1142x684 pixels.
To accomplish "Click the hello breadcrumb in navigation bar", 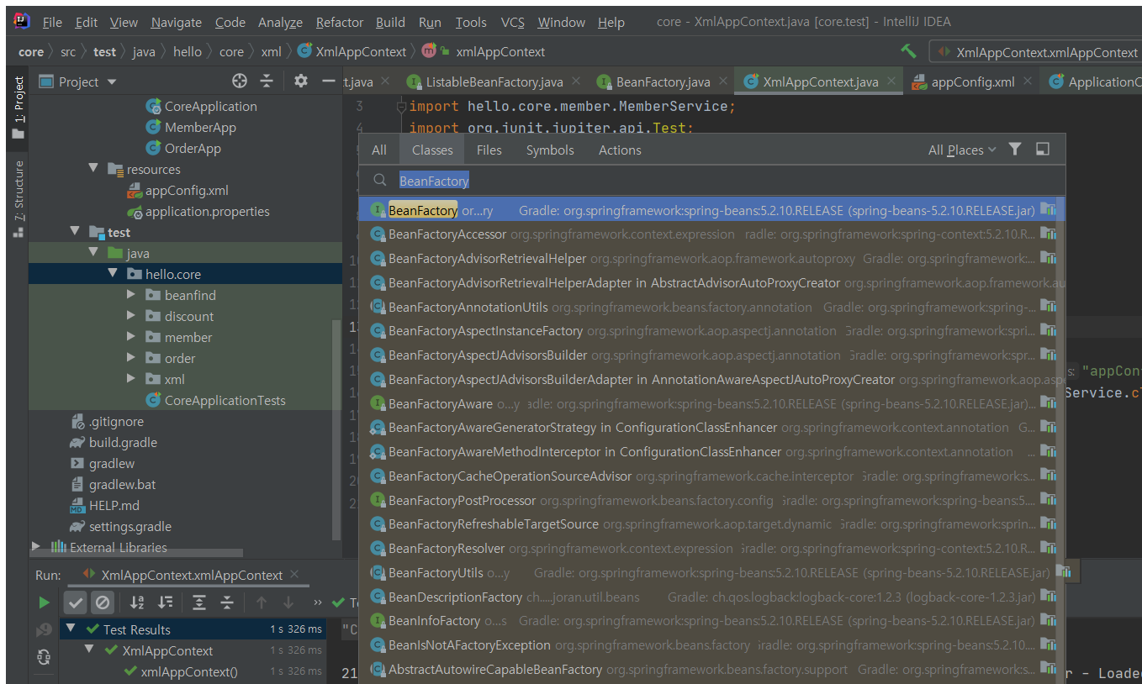I will click(x=187, y=52).
